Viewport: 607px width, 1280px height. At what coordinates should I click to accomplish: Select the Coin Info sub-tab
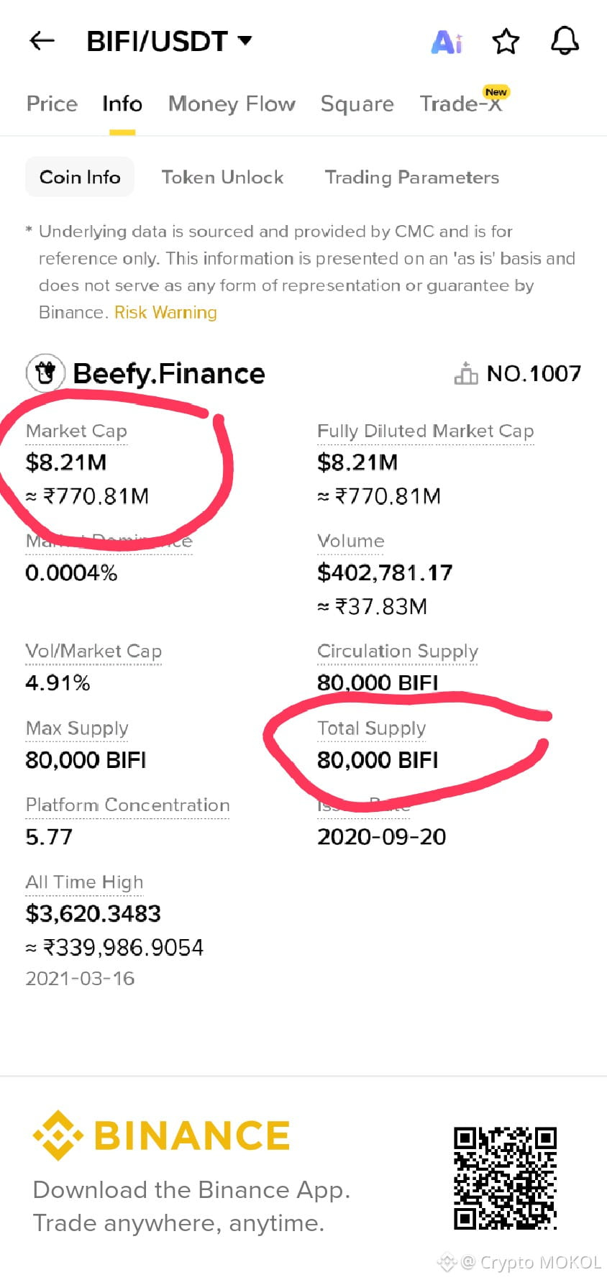click(x=80, y=177)
